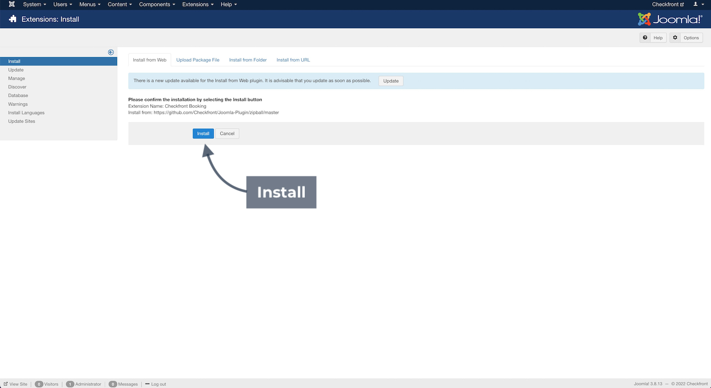Screen dimensions: 711x388
Task: Click the Joomla! 3.8.13 version text
Action: (x=648, y=384)
